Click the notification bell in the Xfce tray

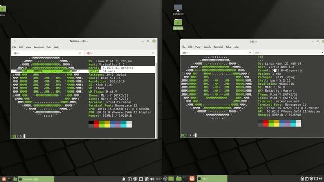(x=124, y=179)
